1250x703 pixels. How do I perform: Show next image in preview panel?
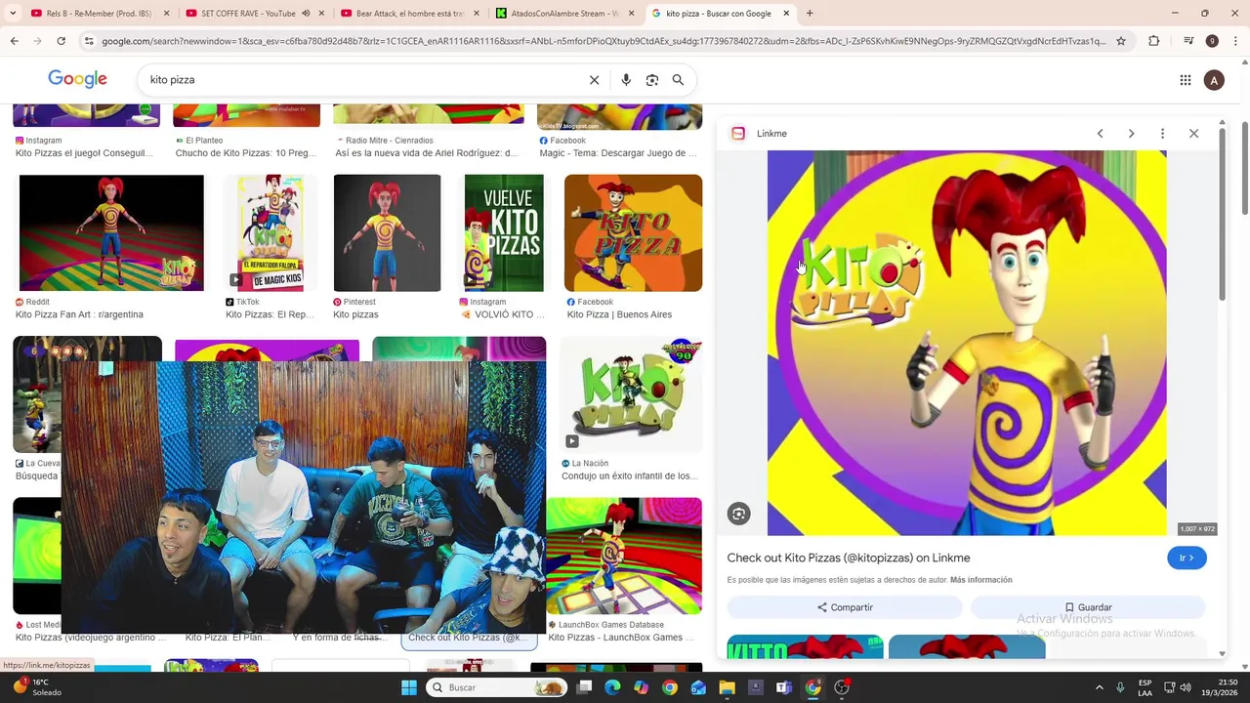pyautogui.click(x=1131, y=134)
